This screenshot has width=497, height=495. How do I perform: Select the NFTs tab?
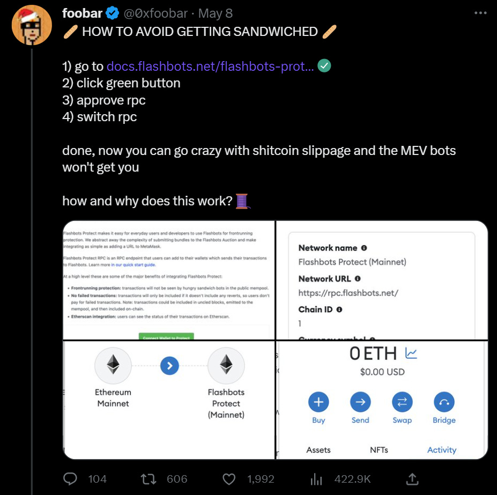pos(379,450)
